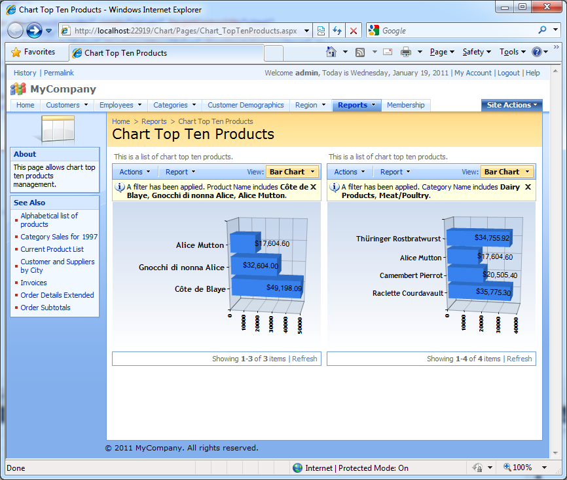Click the Logout link

[509, 73]
